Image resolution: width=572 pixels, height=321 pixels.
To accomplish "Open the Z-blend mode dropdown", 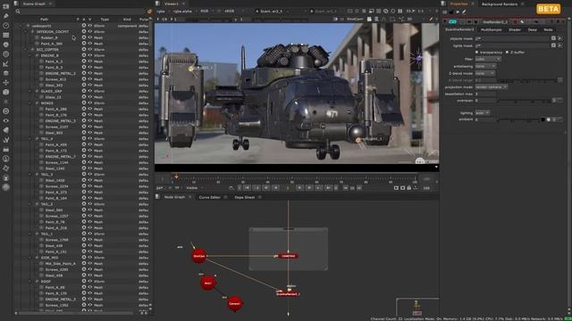I will point(484,73).
